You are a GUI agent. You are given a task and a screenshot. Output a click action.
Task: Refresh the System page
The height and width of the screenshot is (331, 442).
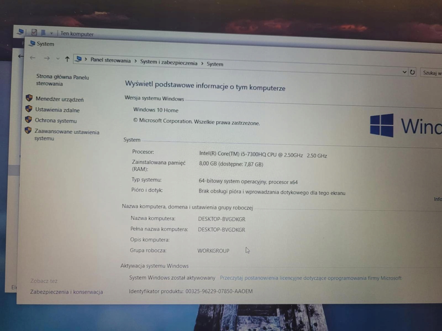click(x=412, y=72)
